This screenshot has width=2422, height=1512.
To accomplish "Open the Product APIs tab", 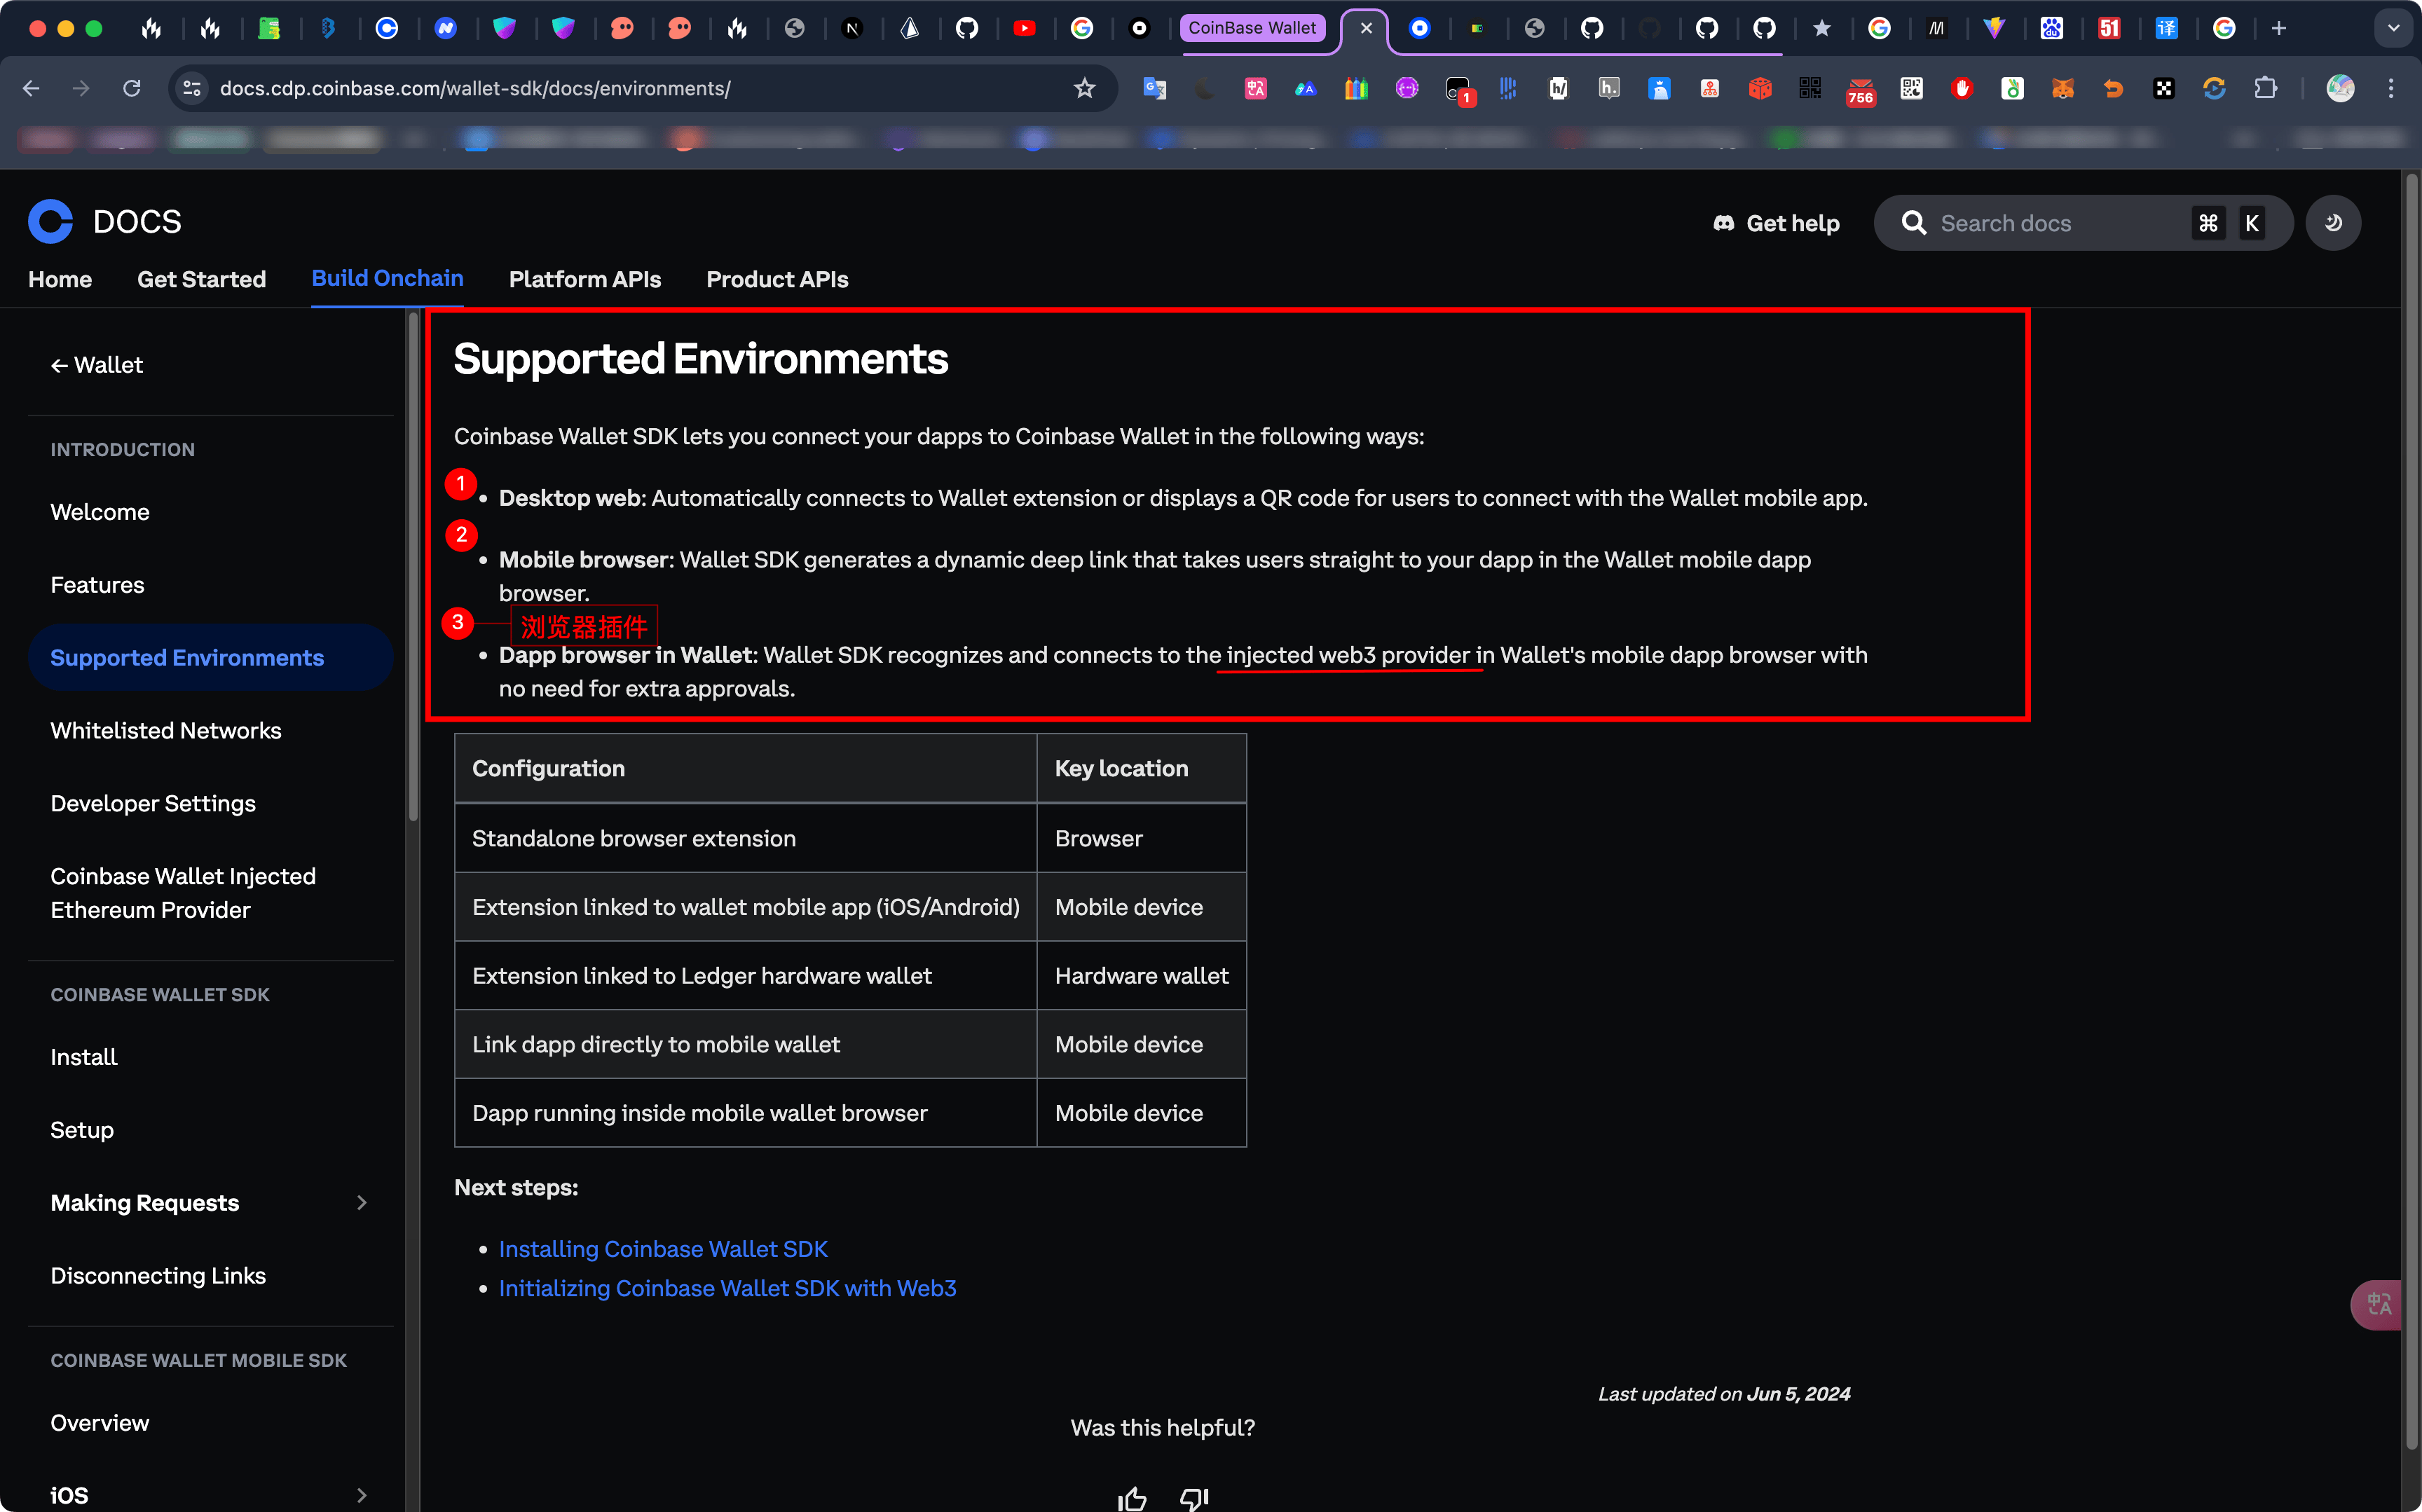I will coord(777,279).
